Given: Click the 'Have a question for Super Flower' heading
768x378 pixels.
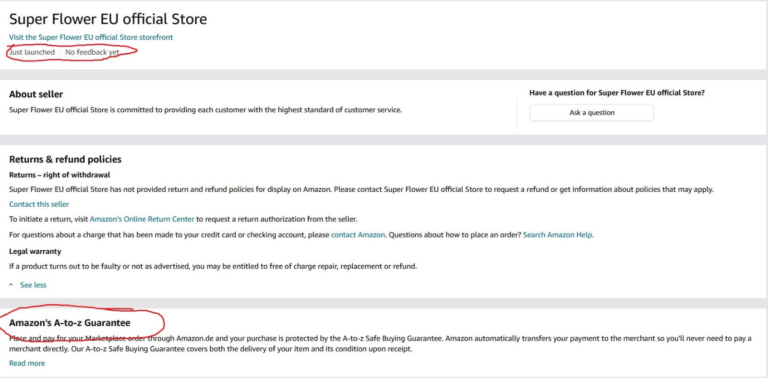Looking at the screenshot, I should 617,93.
